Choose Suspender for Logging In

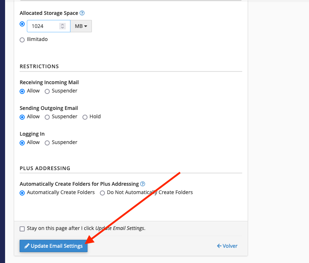tap(47, 143)
